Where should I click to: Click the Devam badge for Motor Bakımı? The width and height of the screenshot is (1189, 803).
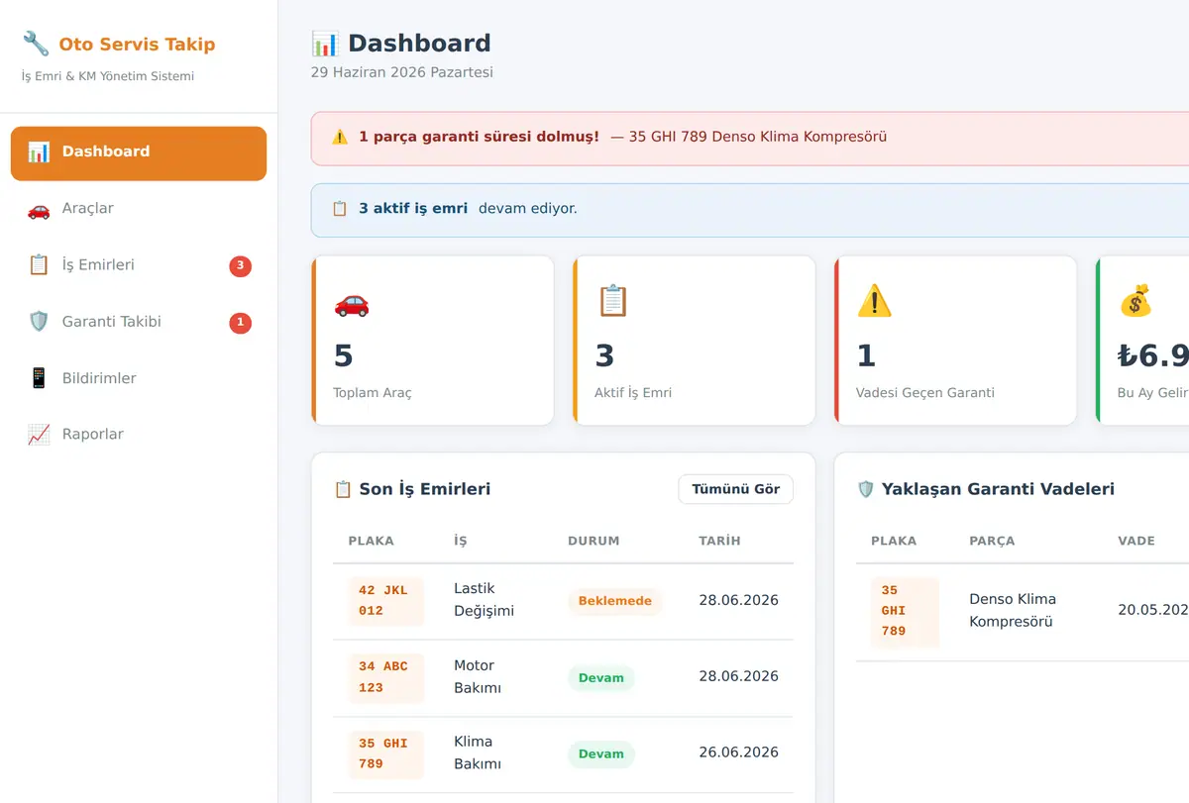(601, 678)
